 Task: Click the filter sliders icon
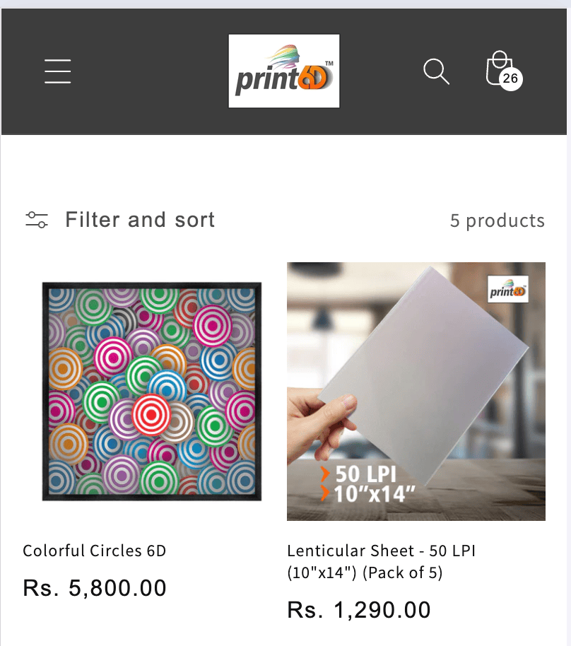pyautogui.click(x=37, y=220)
